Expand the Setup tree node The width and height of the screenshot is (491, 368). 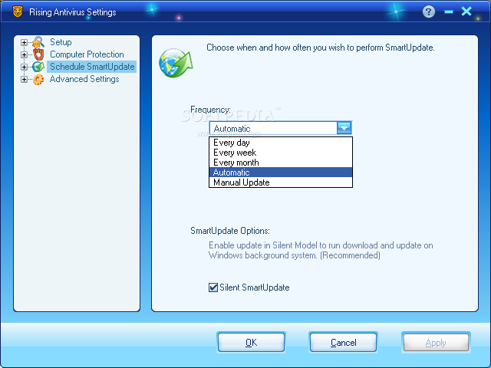pos(24,42)
